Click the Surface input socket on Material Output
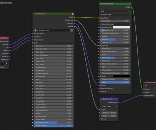The width and height of the screenshot is (156, 130). coord(143,89)
